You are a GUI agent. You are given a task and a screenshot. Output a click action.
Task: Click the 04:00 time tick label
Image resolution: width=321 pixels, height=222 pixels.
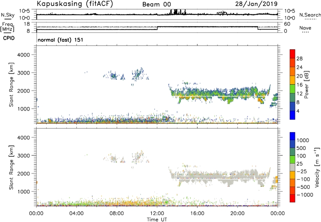76,214
